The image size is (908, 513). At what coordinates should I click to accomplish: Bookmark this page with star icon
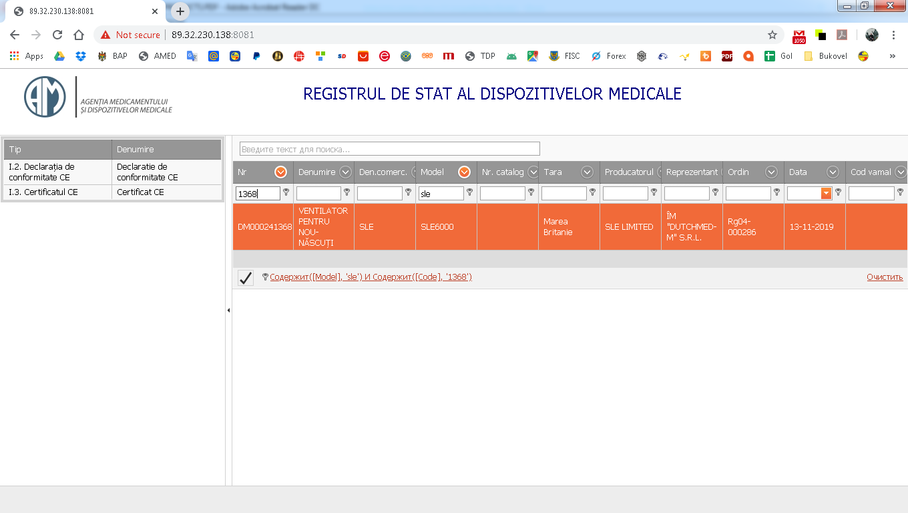coord(772,35)
